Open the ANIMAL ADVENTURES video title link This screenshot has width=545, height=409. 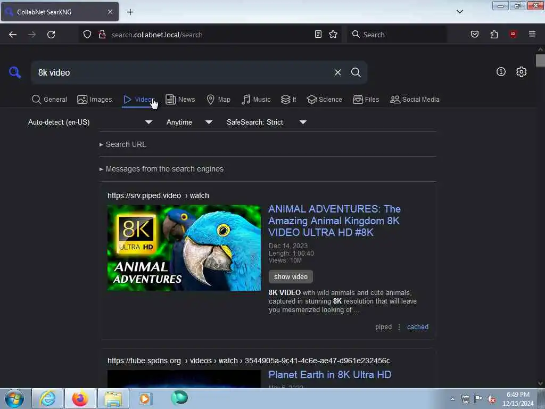(334, 220)
